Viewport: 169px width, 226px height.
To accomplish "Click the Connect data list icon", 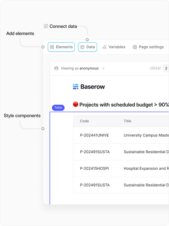I will point(46,26).
